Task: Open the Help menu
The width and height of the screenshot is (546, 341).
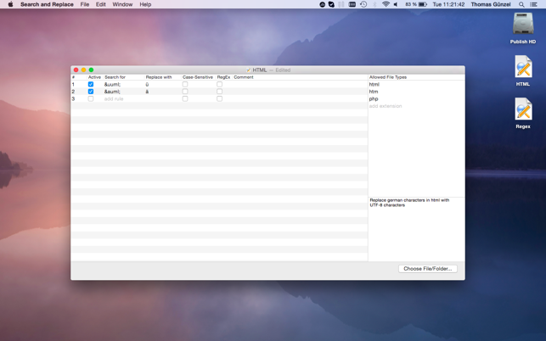Action: [x=145, y=4]
